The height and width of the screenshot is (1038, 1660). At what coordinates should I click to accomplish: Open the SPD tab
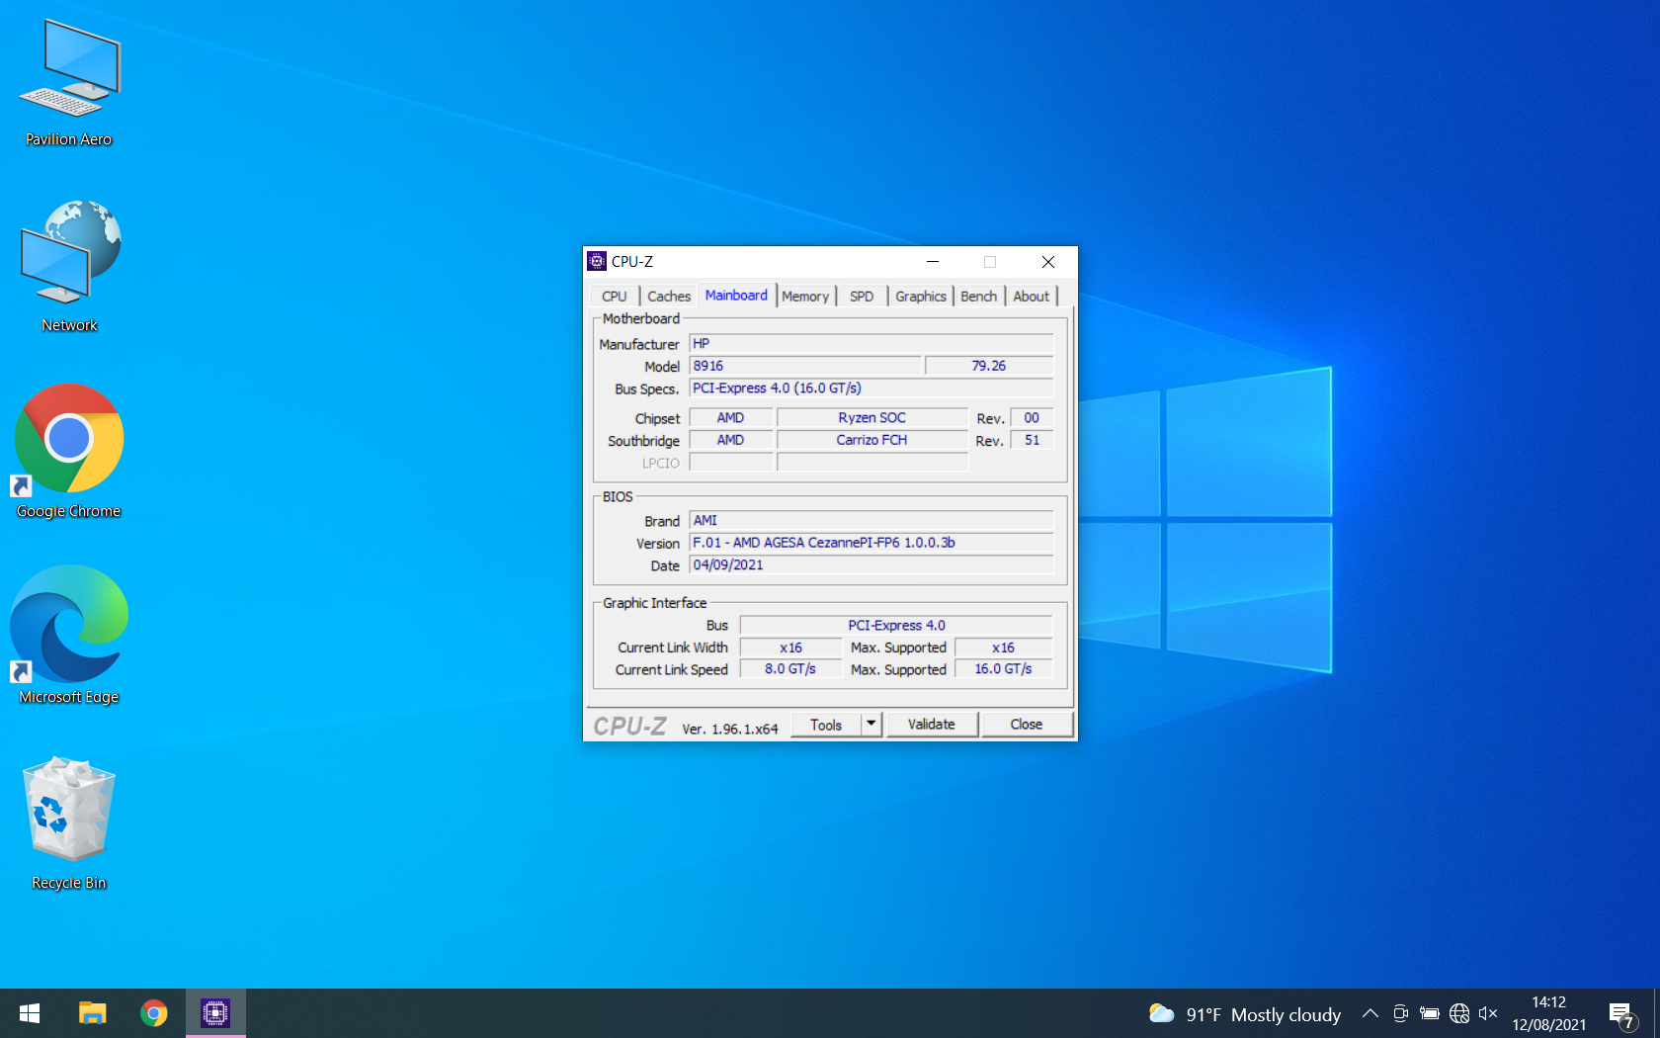click(x=862, y=297)
